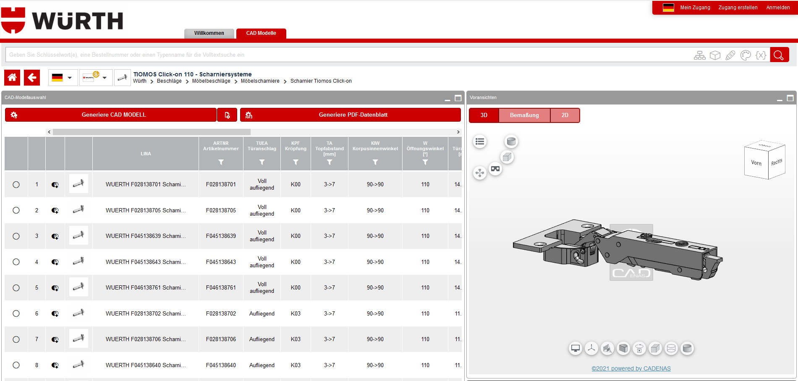The height and width of the screenshot is (381, 798).
Task: Select the sketch pencil search icon
Action: [730, 55]
